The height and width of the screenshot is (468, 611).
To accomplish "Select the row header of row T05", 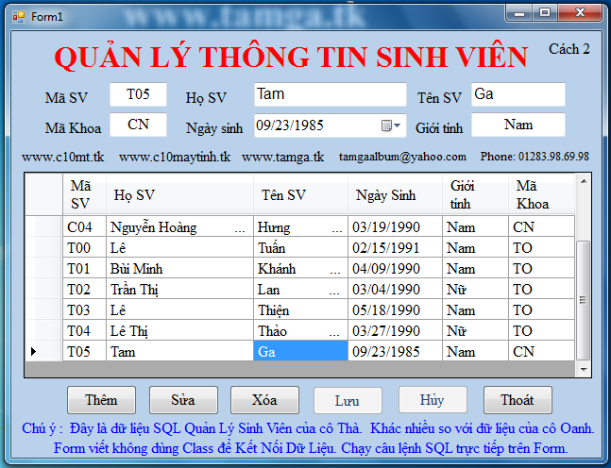I will [43, 351].
